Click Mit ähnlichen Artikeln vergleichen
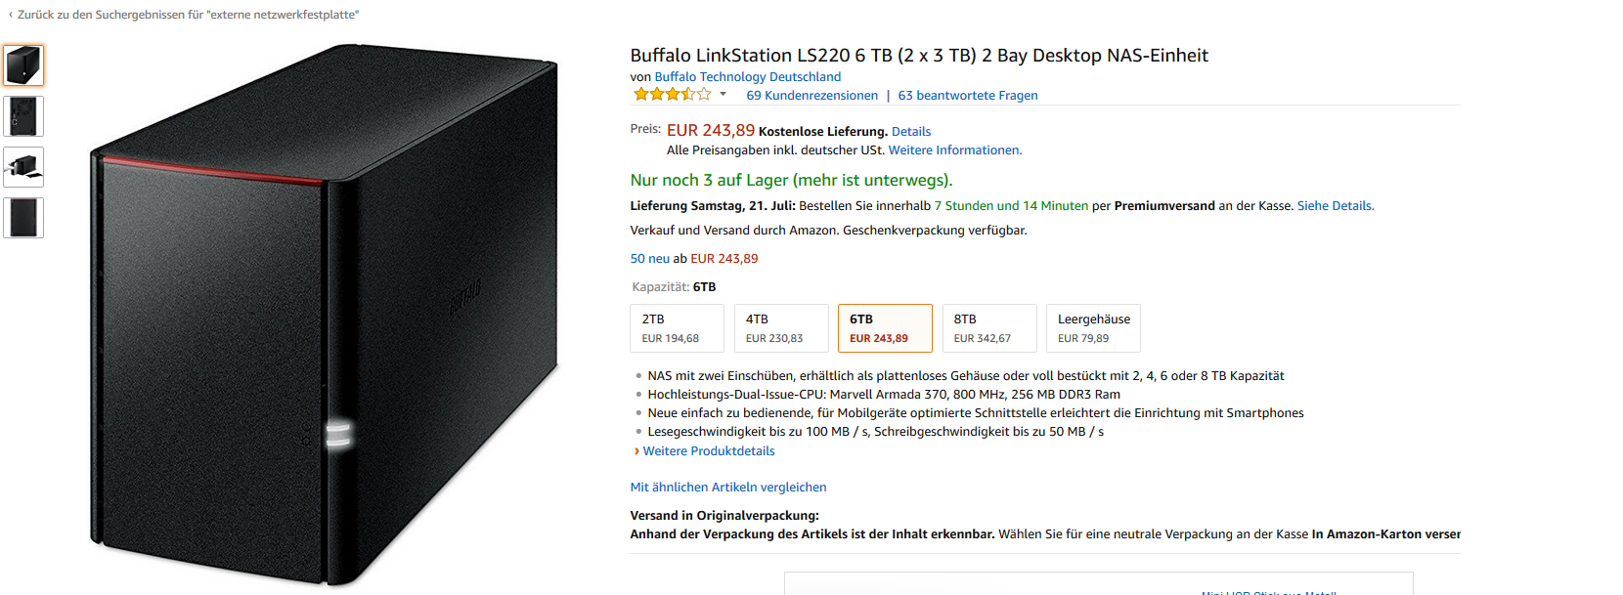Image resolution: width=1623 pixels, height=595 pixels. (727, 487)
